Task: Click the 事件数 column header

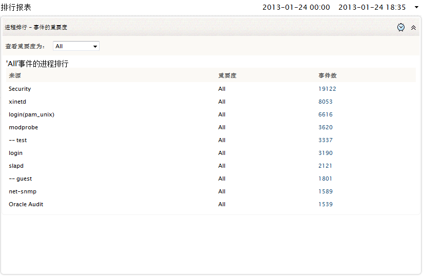Action: (328, 75)
